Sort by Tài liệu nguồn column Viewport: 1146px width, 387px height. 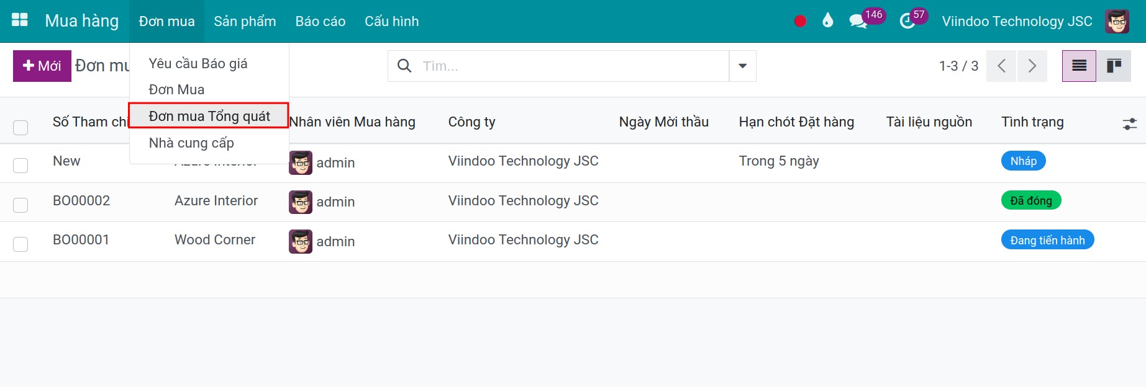tap(929, 122)
